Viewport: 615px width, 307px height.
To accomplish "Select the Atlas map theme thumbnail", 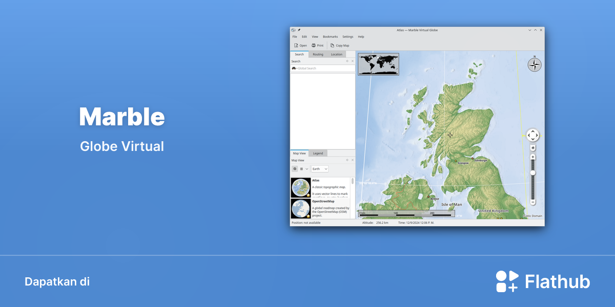I will click(301, 188).
